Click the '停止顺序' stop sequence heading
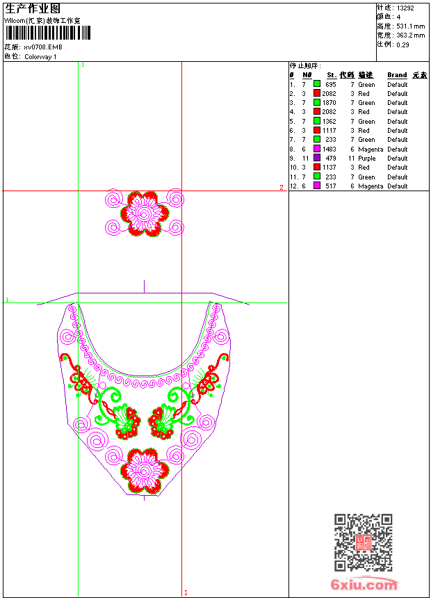 [x=305, y=66]
